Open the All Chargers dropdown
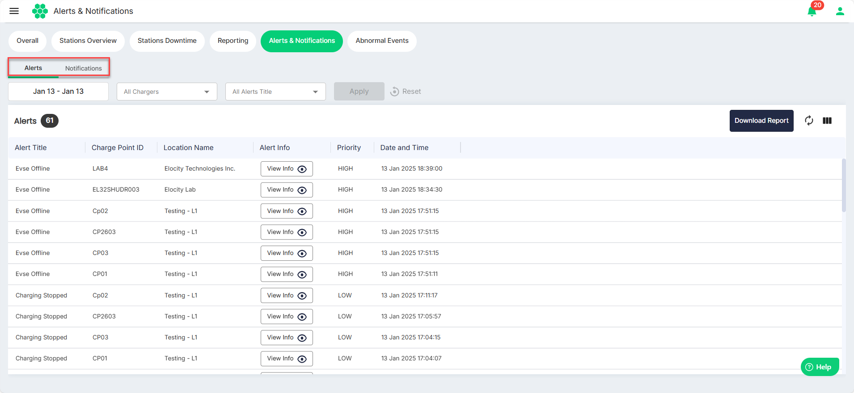Image resolution: width=854 pixels, height=393 pixels. pos(167,92)
